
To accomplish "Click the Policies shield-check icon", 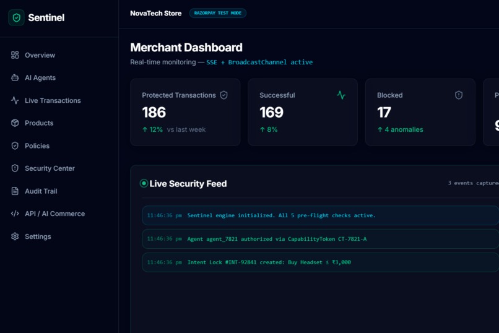I will click(15, 145).
